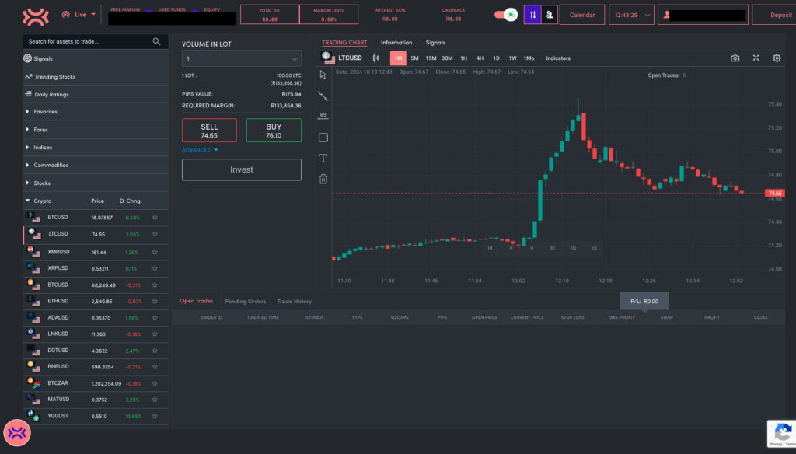
Task: Select the crosshair cursor tool on the chart
Action: click(x=323, y=75)
